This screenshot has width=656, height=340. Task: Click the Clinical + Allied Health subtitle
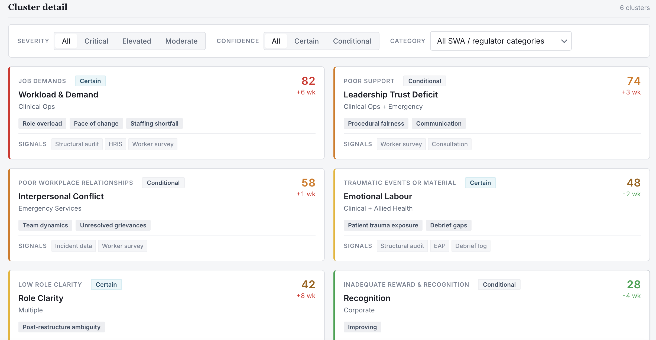pyautogui.click(x=378, y=208)
